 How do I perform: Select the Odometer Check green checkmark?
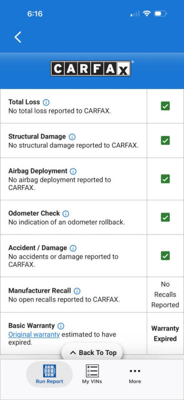point(166,217)
